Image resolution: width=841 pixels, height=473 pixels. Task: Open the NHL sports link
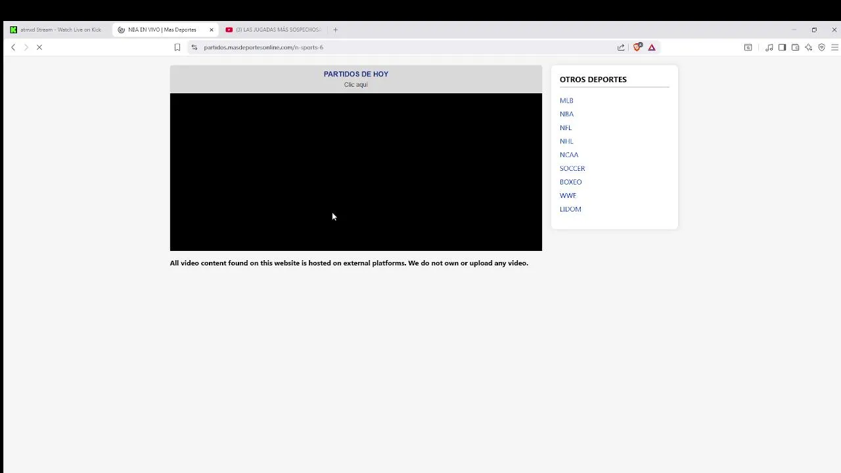click(566, 141)
